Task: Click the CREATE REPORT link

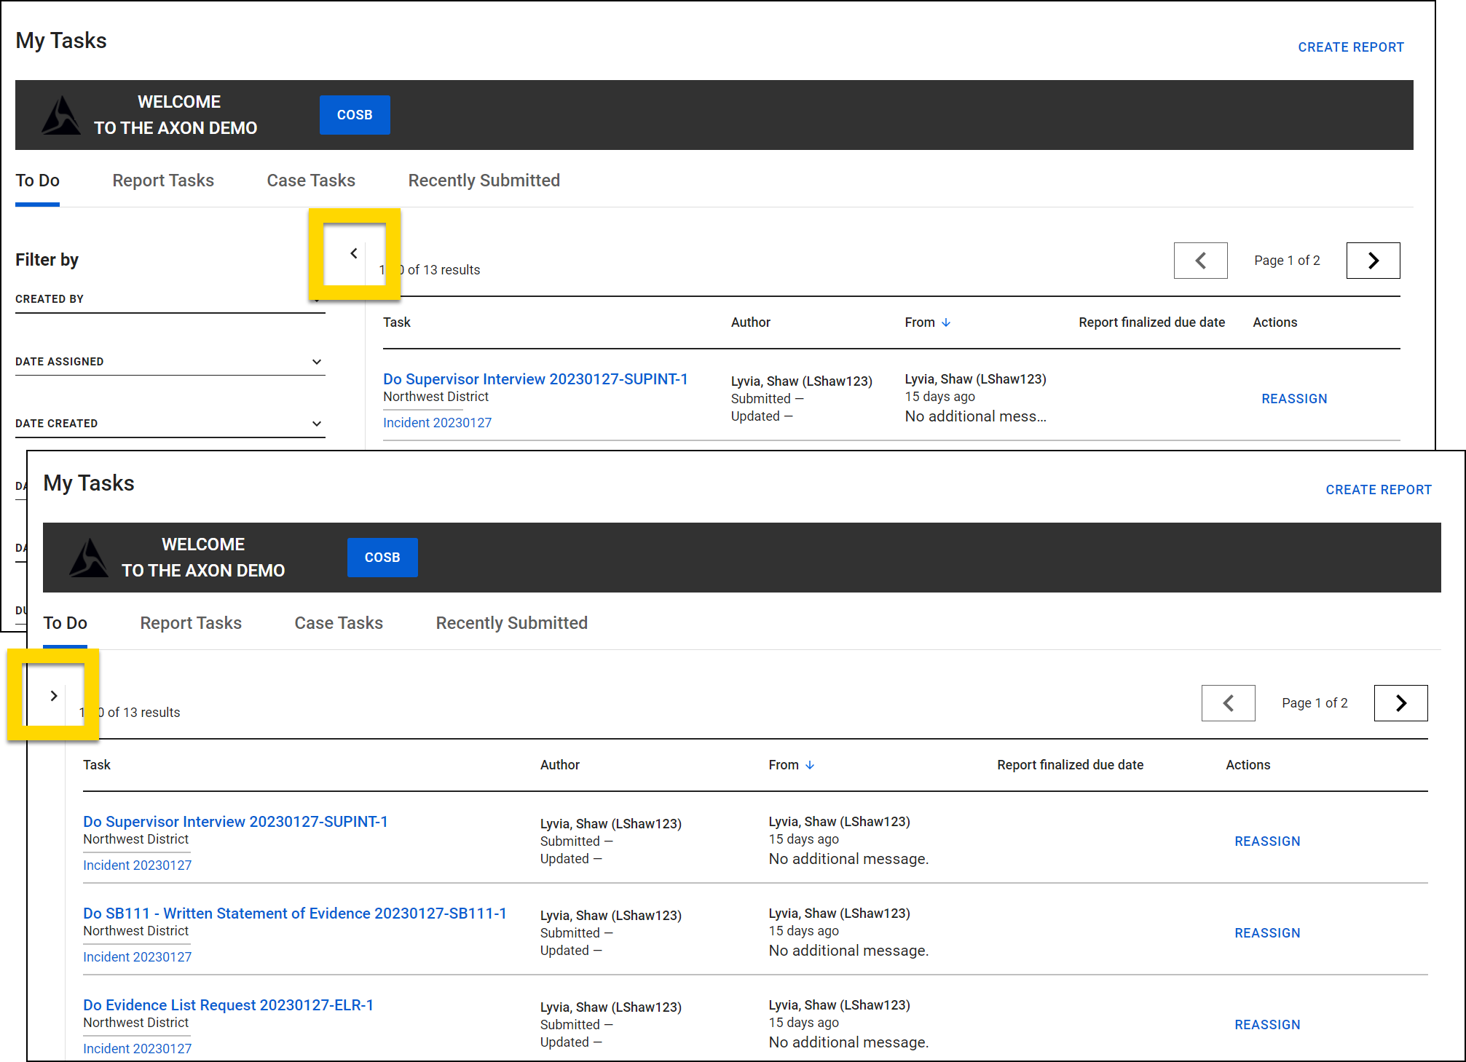Action: click(1377, 489)
